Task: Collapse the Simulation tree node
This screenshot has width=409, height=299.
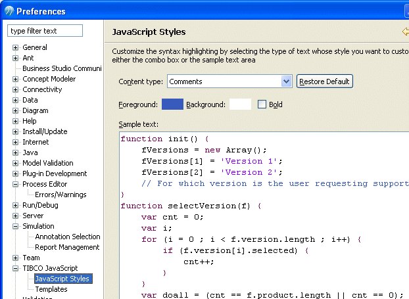Action: (x=15, y=227)
